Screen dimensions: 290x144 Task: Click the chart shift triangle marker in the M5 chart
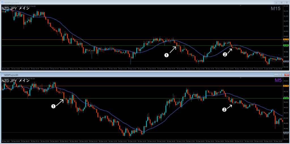click(241, 78)
